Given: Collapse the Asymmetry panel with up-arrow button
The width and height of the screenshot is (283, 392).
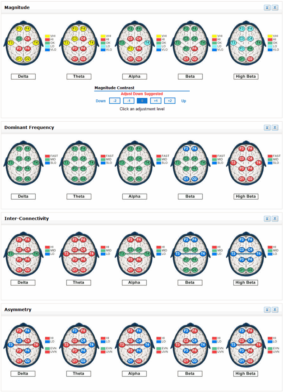Looking at the screenshot, I should pos(267,310).
